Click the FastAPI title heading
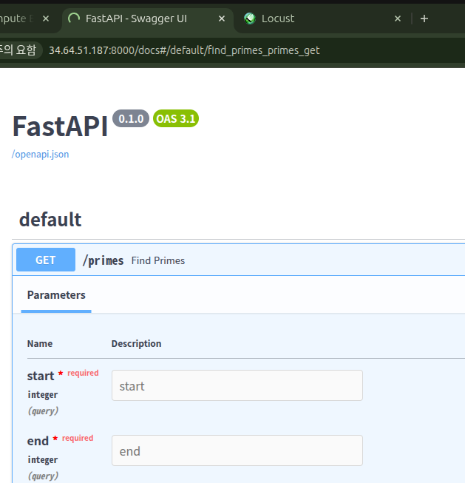 point(60,126)
